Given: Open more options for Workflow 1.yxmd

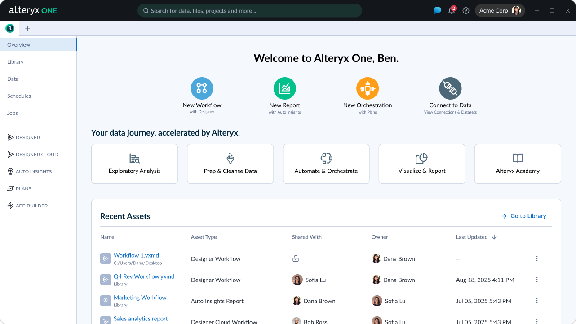Looking at the screenshot, I should pyautogui.click(x=536, y=258).
